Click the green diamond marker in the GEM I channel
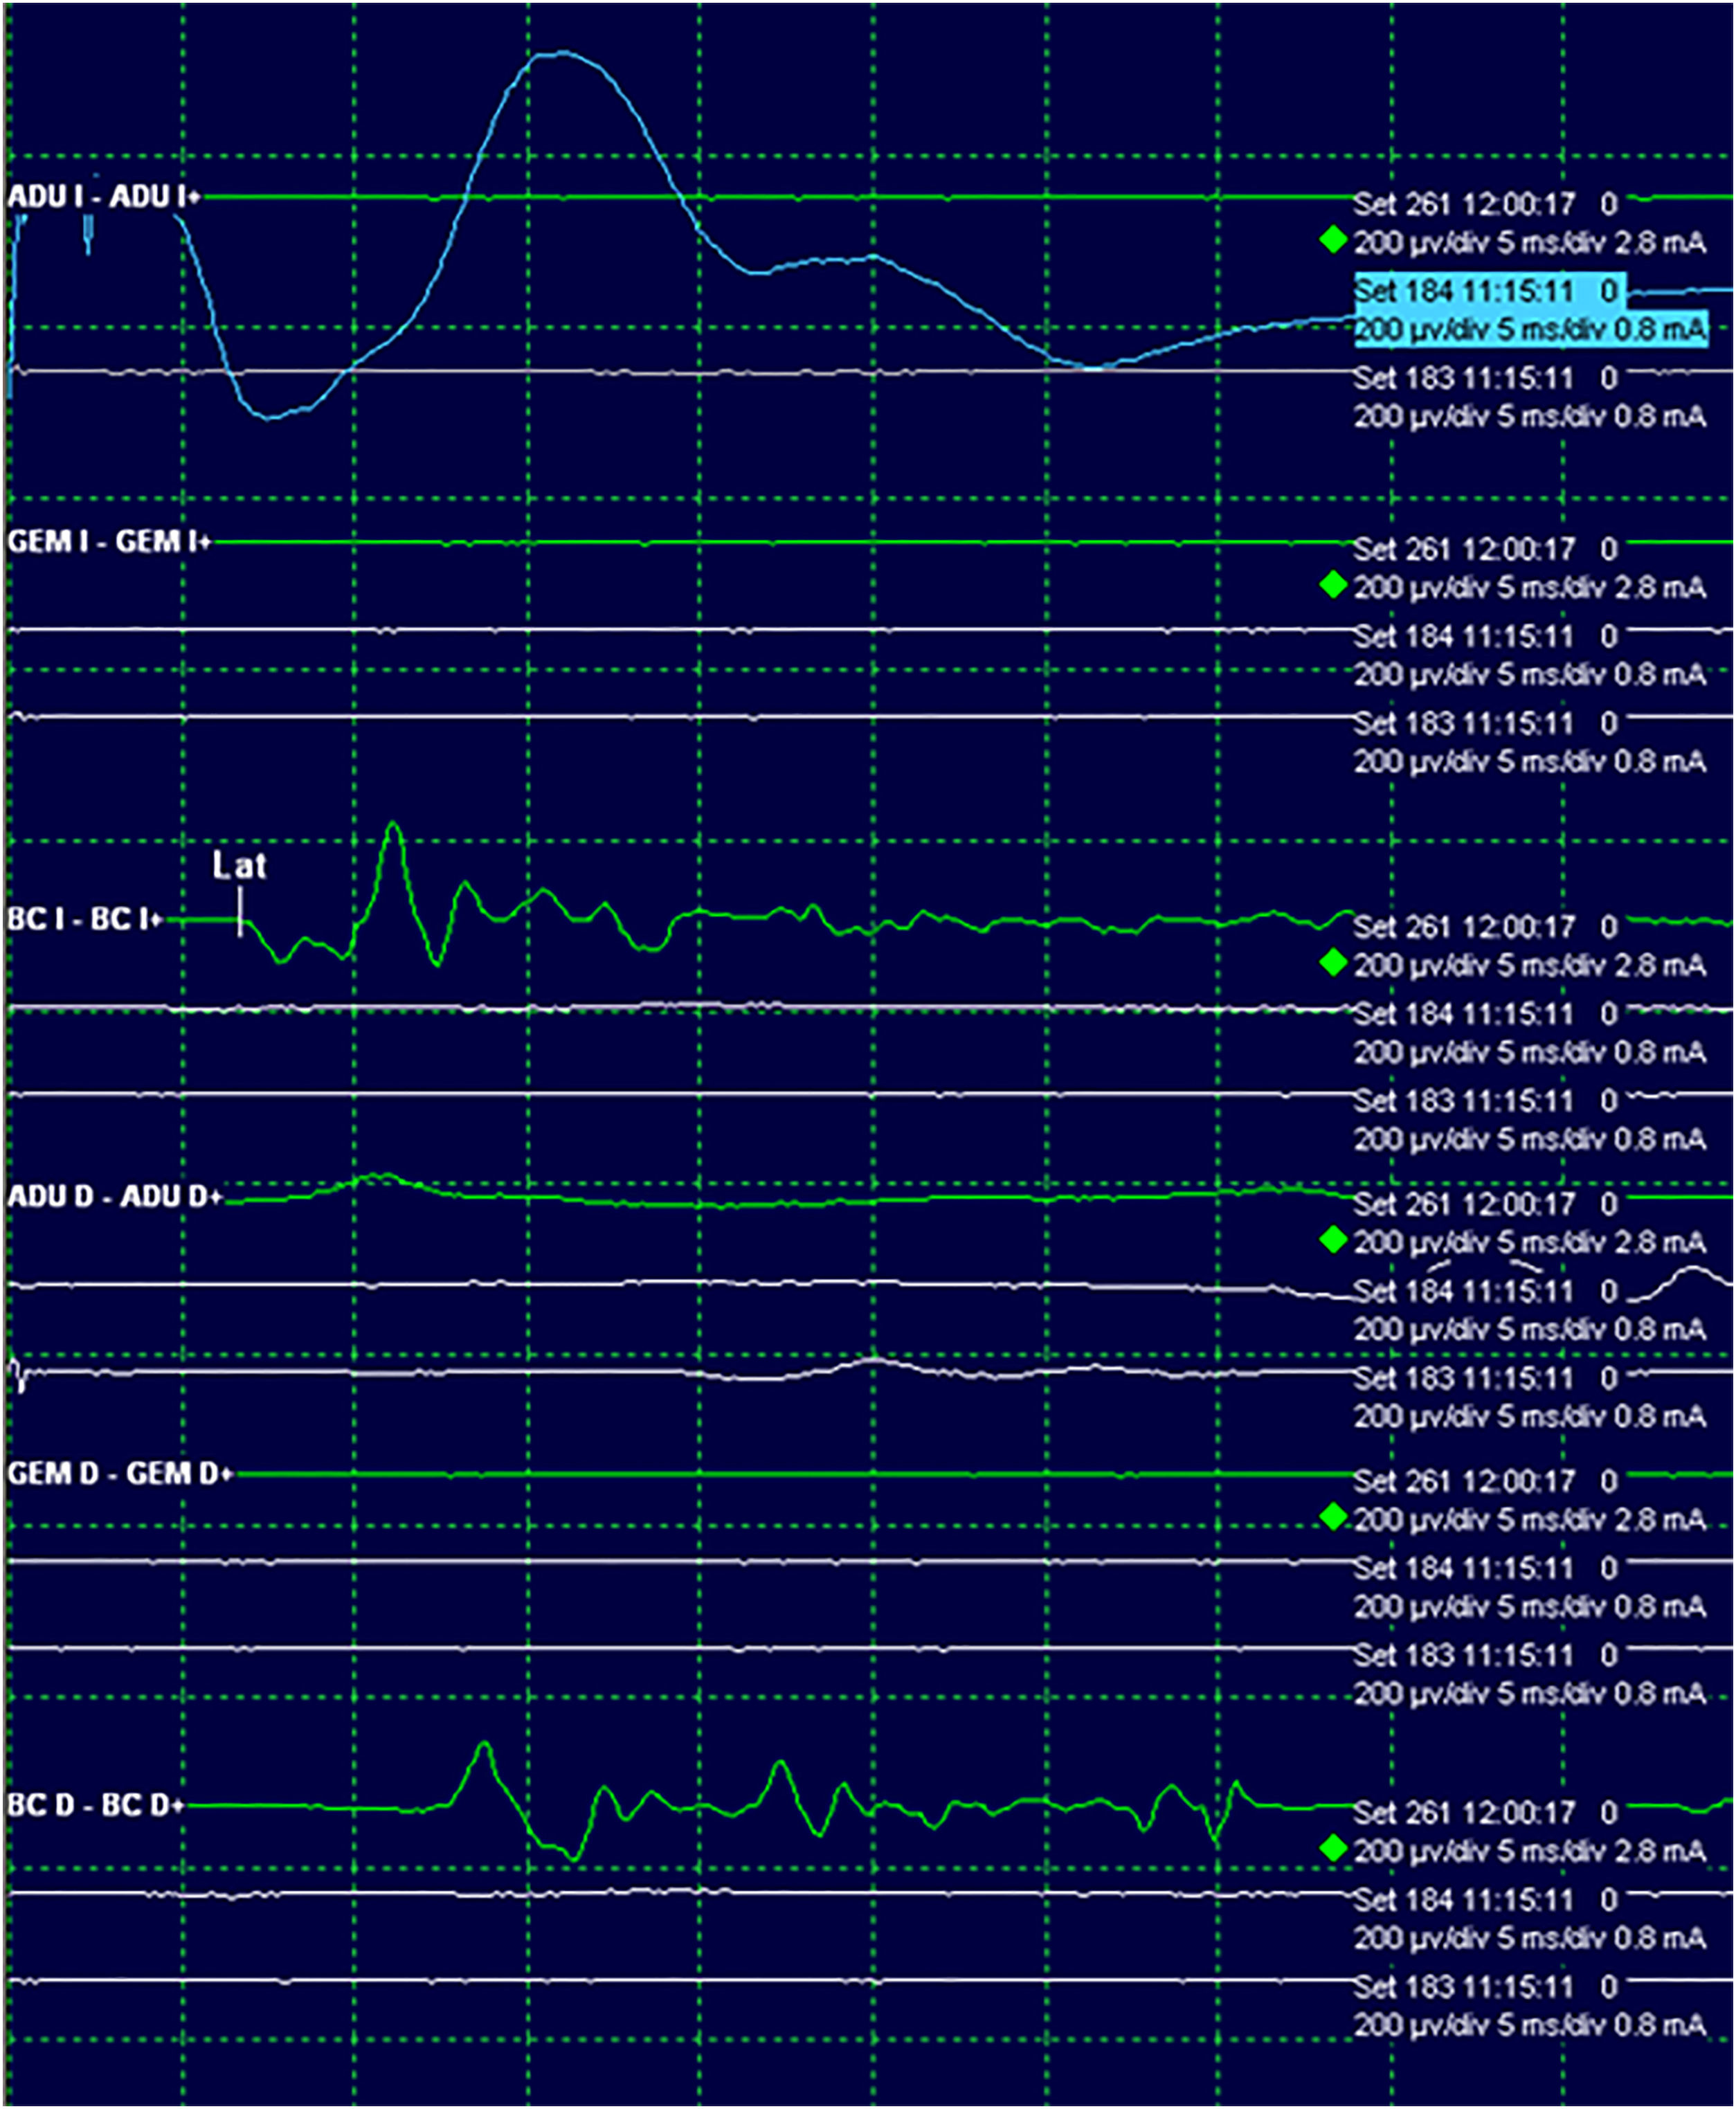 [1332, 584]
